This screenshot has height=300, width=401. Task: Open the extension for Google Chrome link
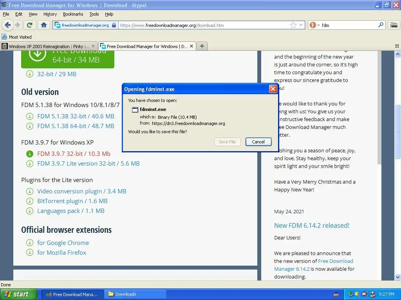point(63,243)
